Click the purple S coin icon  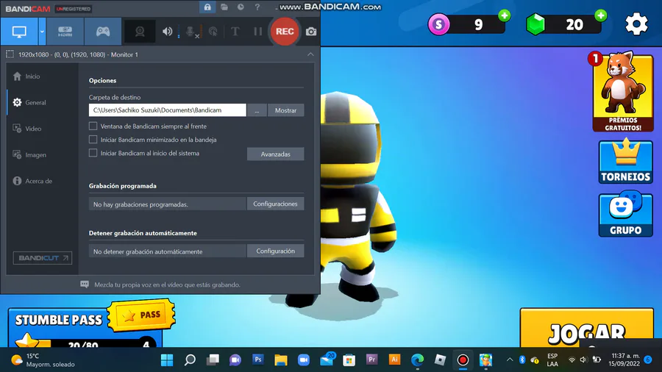[x=438, y=24]
